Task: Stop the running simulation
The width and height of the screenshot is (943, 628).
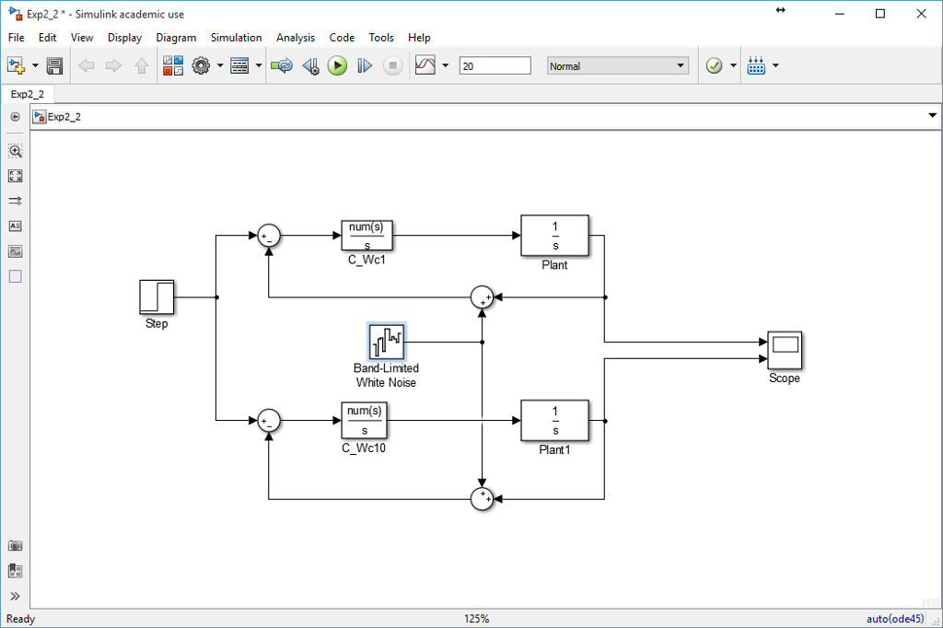Action: (392, 65)
